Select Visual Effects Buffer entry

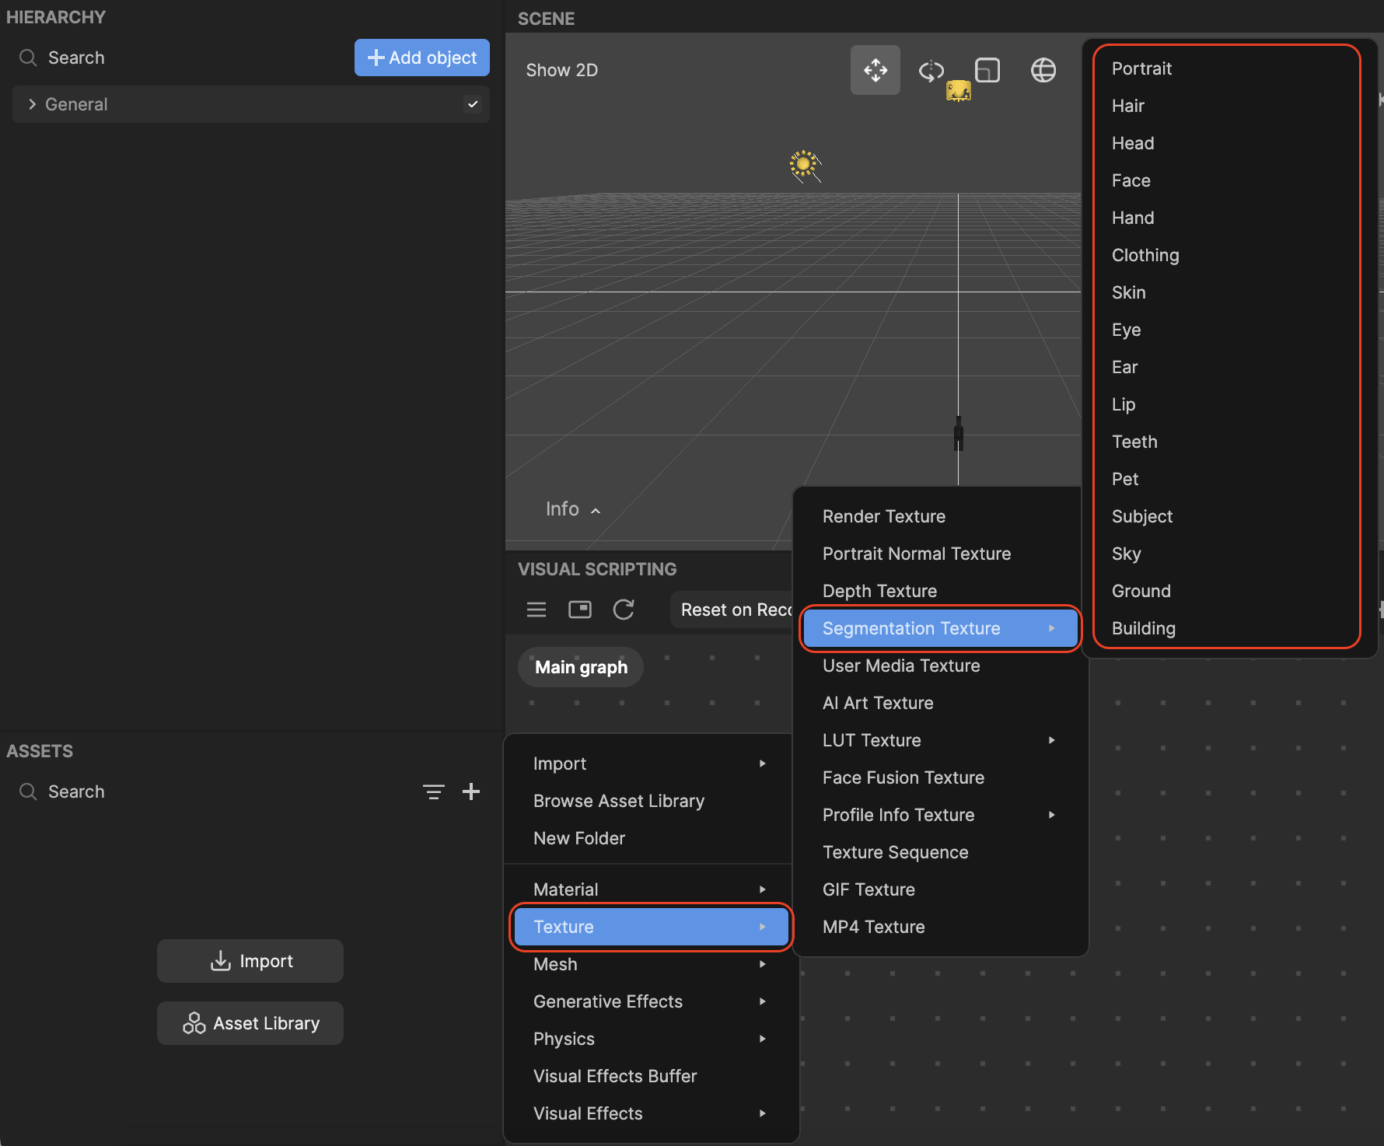(650, 1076)
